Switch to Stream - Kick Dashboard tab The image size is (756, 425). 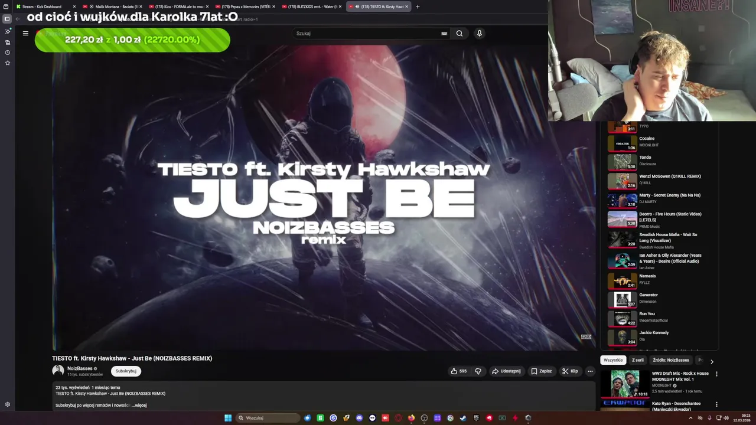click(x=45, y=6)
